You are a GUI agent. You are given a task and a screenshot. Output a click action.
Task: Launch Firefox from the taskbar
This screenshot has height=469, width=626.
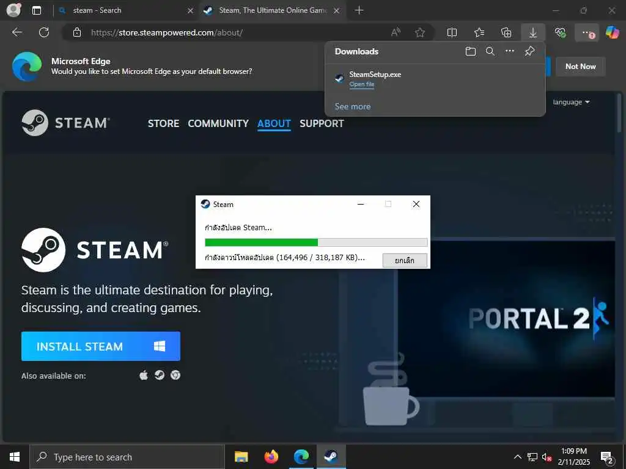coord(271,457)
